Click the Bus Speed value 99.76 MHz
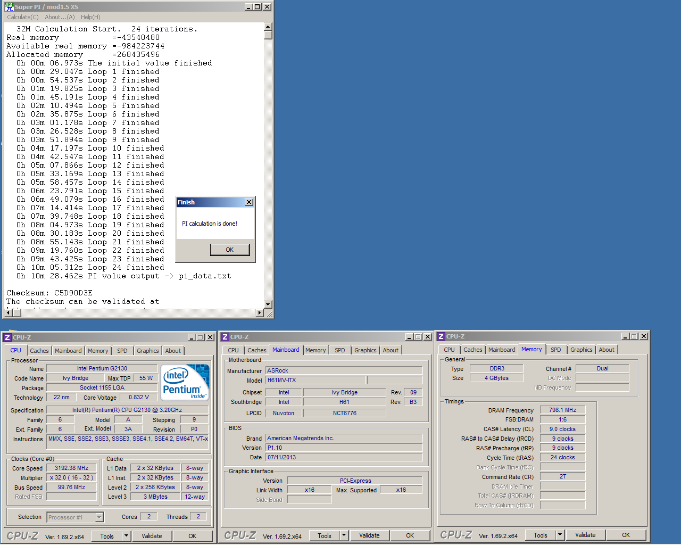The width and height of the screenshot is (681, 545). pos(72,488)
